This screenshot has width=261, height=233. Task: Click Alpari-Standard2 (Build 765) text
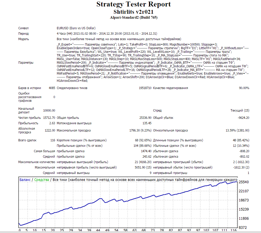(133, 17)
